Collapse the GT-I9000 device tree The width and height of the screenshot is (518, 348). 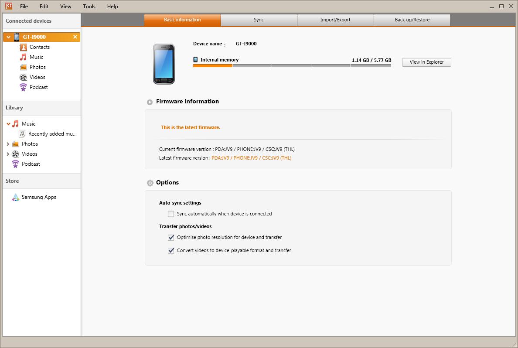coord(9,37)
